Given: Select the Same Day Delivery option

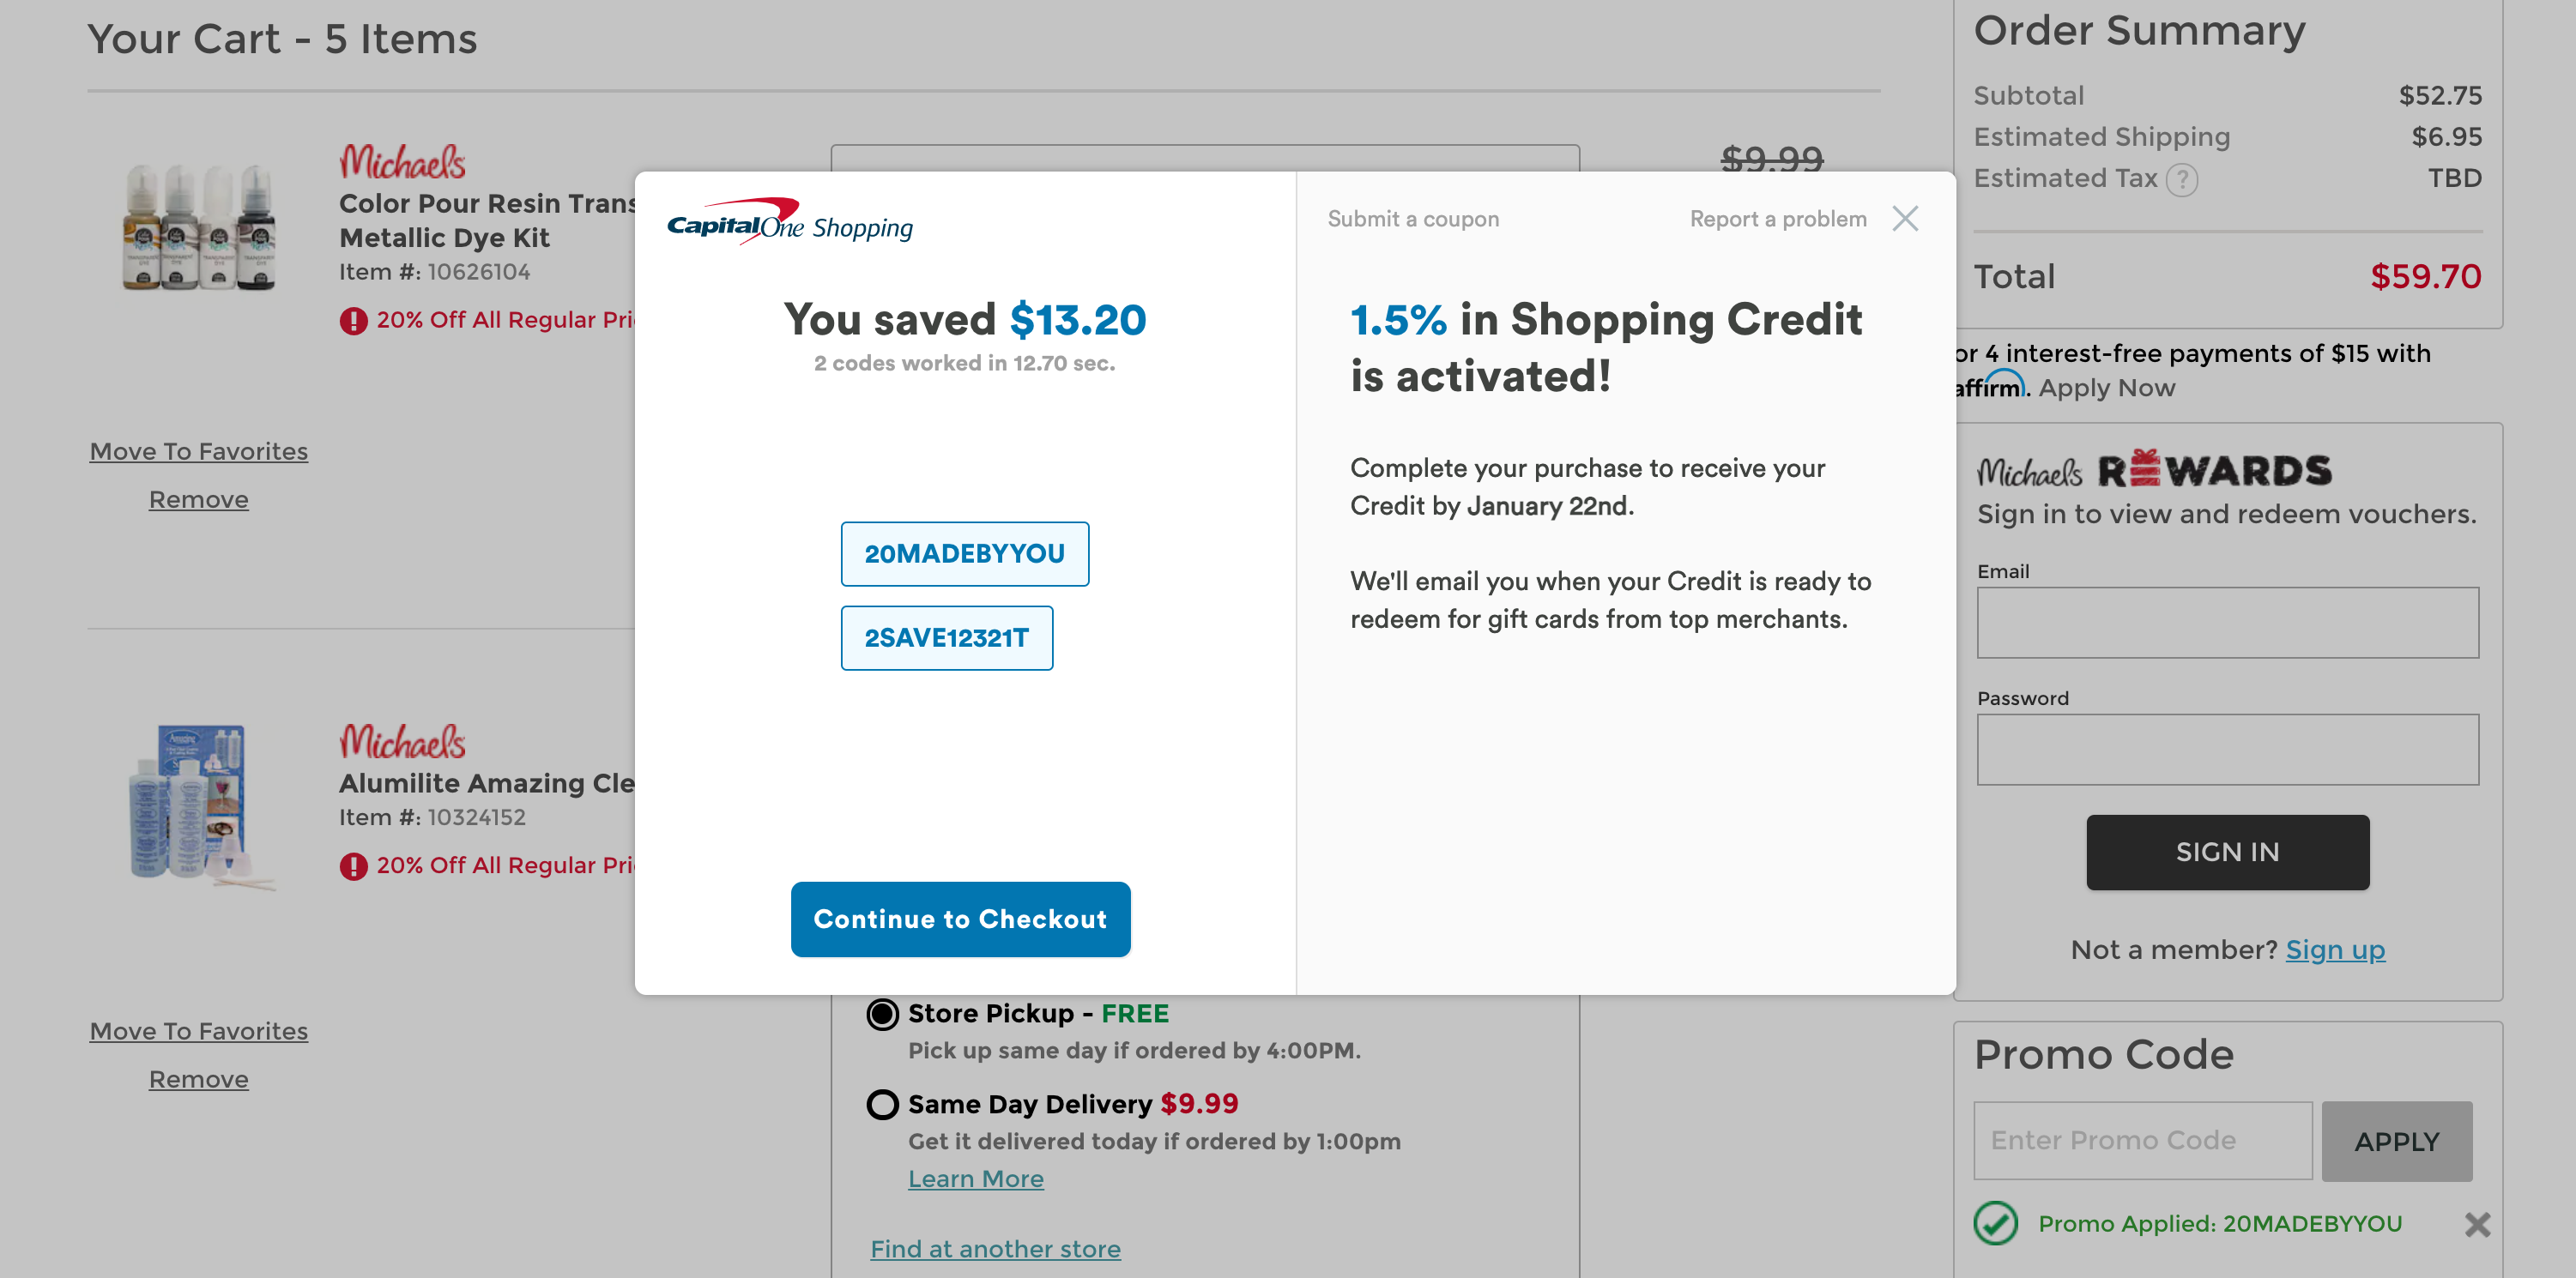Looking at the screenshot, I should coord(882,1104).
